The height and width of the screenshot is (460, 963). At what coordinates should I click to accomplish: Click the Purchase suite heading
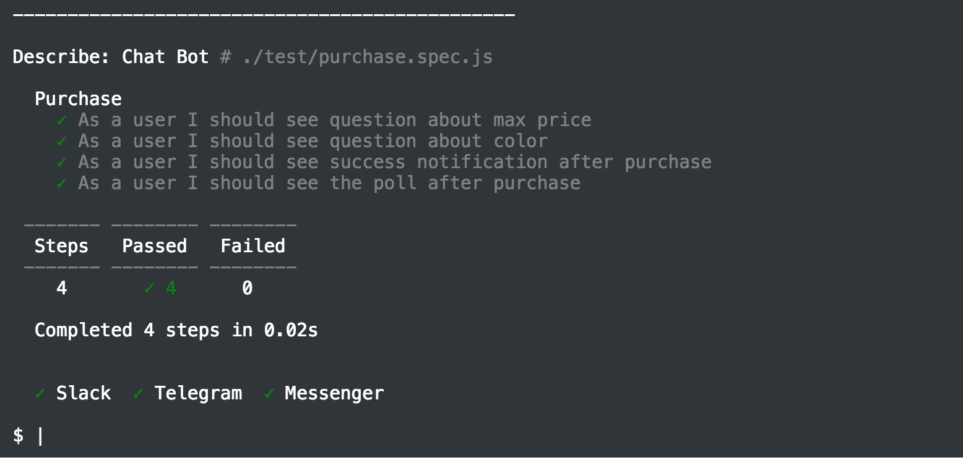(x=78, y=99)
